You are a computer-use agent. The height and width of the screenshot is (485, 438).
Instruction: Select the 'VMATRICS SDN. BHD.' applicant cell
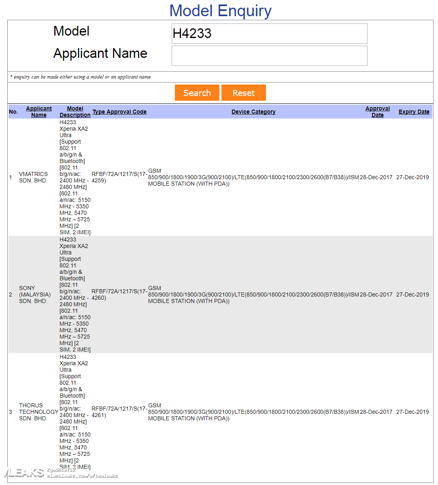click(34, 177)
